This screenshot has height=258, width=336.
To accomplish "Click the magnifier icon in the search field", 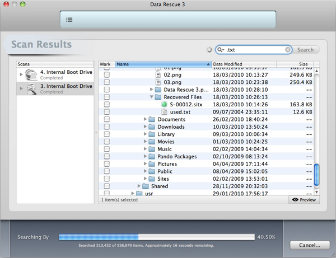I will [222, 50].
